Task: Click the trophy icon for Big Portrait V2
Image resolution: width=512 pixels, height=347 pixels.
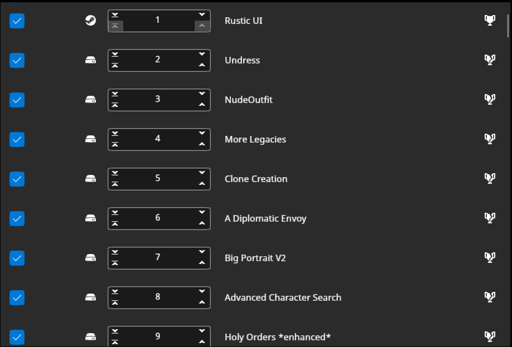Action: (x=490, y=258)
